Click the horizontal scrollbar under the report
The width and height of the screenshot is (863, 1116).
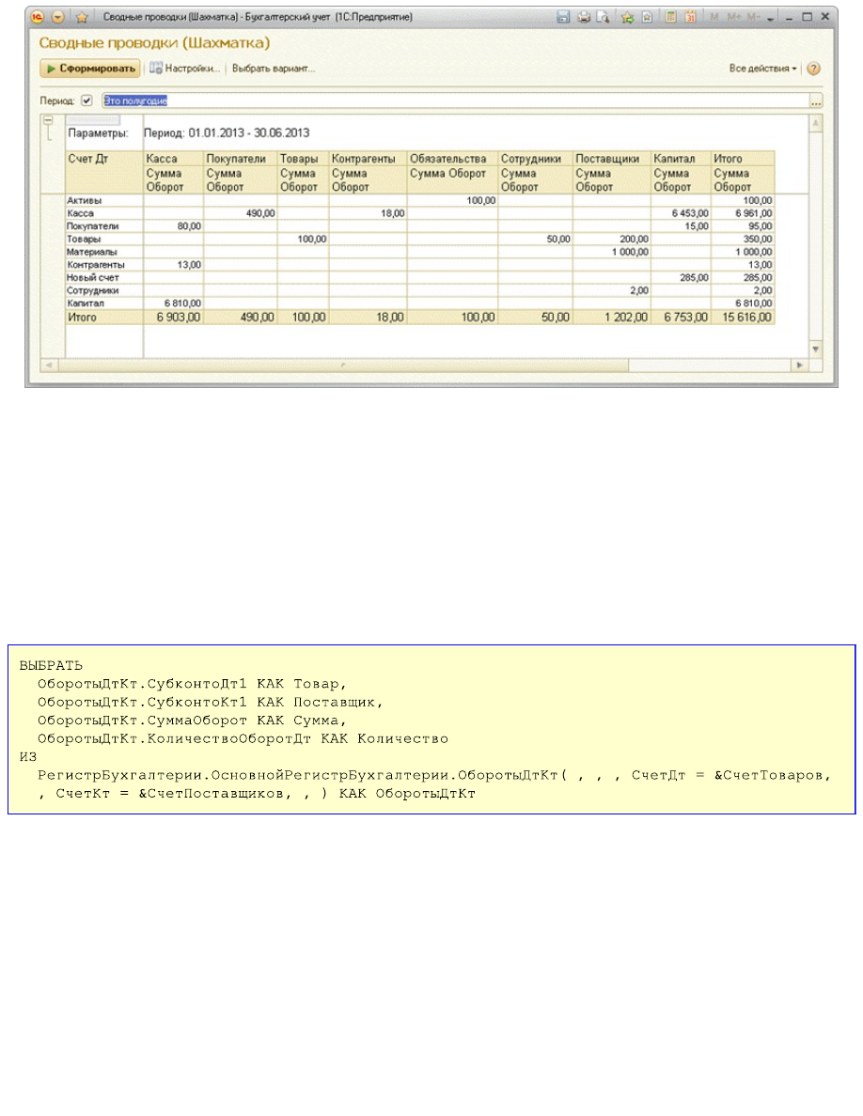pyautogui.click(x=423, y=364)
